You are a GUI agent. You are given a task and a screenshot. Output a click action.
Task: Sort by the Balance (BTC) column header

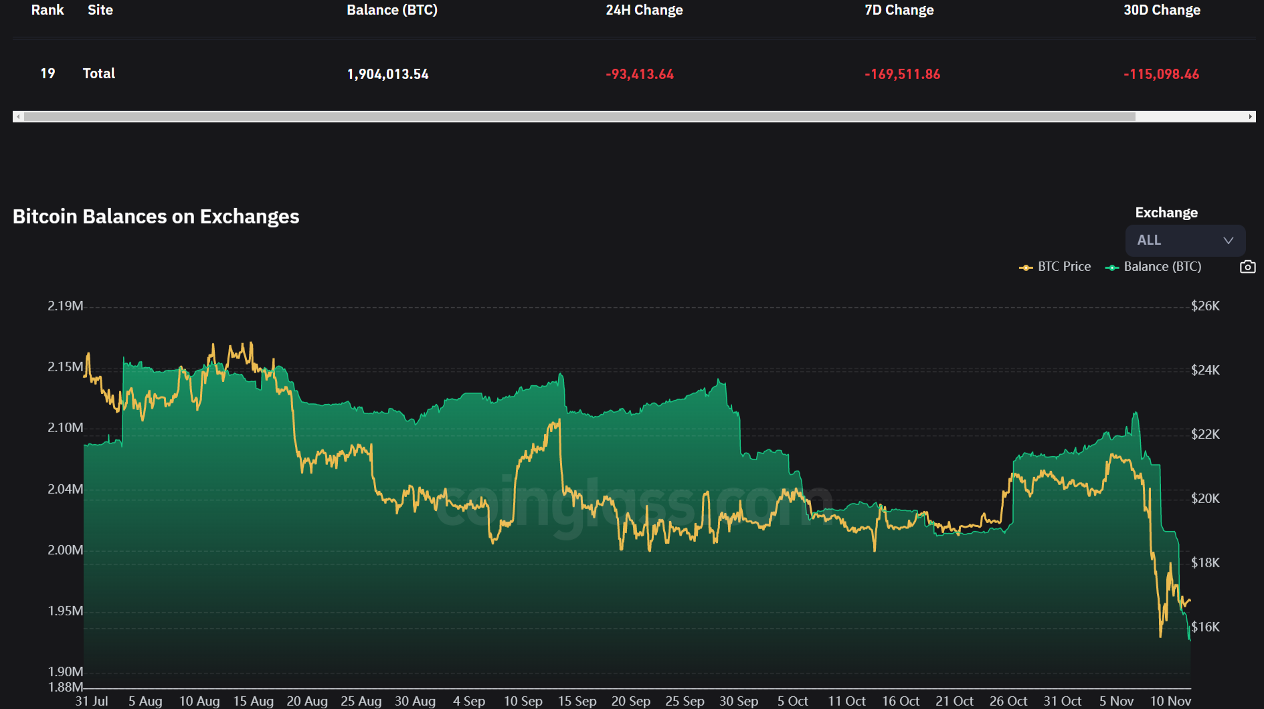pyautogui.click(x=392, y=10)
